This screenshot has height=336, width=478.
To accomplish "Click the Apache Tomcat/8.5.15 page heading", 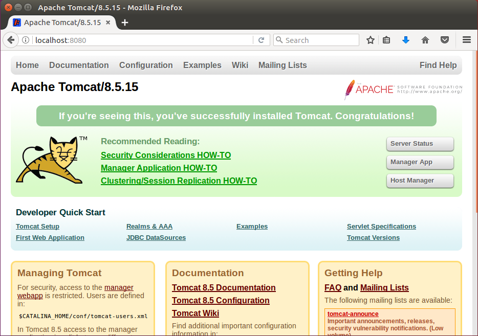I will tap(75, 87).
